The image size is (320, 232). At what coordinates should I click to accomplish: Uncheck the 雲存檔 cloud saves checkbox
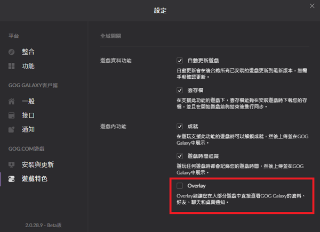point(180,90)
